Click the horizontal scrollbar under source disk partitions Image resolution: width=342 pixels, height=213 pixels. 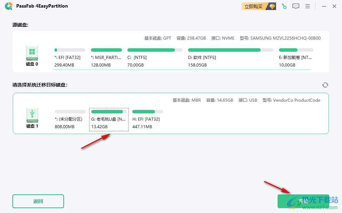(x=182, y=70)
